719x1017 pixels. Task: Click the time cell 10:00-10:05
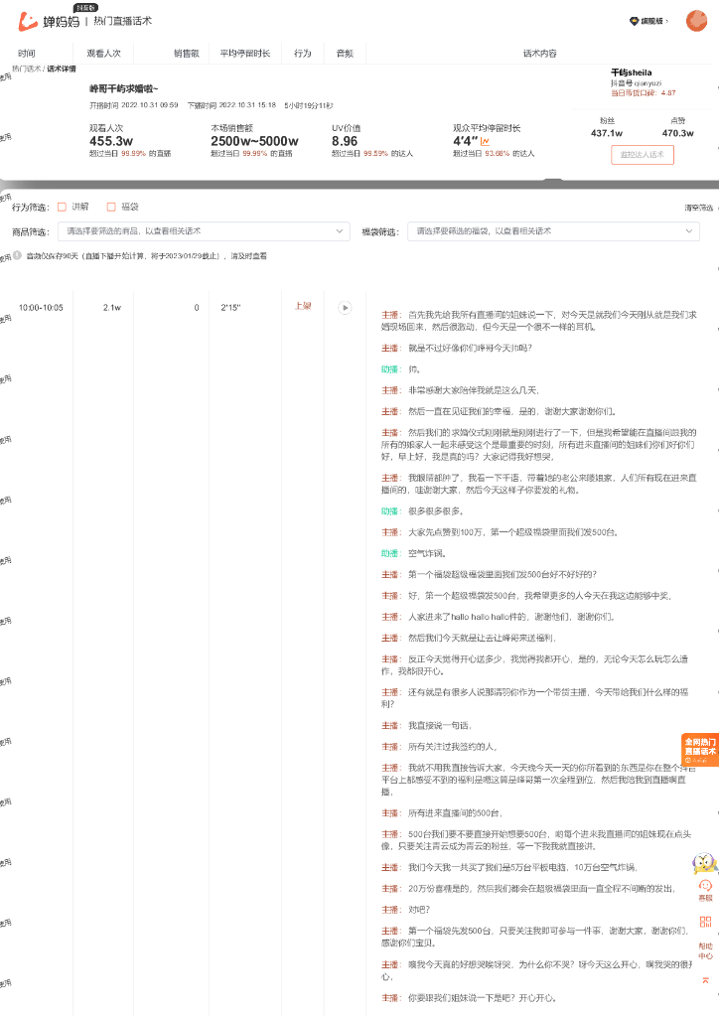[x=41, y=308]
